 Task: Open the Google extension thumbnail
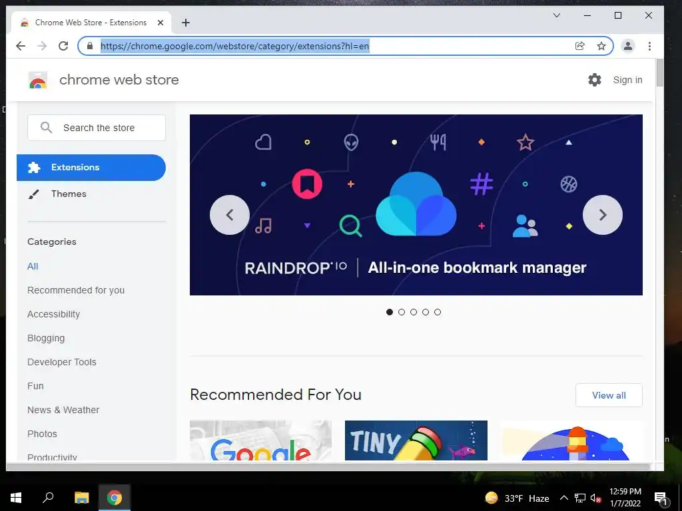[260, 440]
